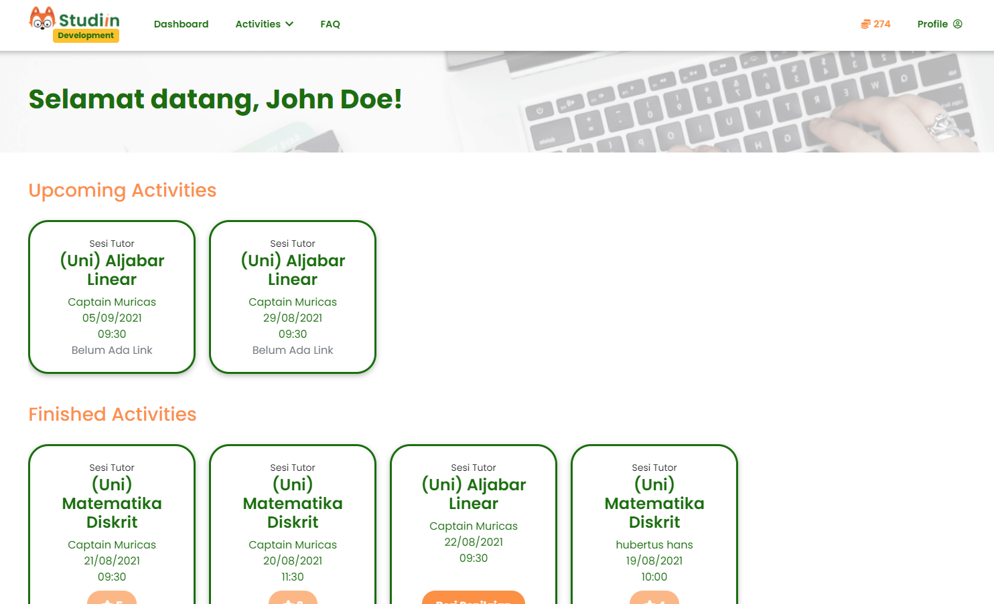
Task: Click the Finished Activities heading
Action: pos(113,414)
